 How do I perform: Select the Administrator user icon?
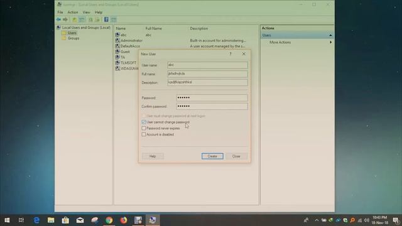(117, 40)
